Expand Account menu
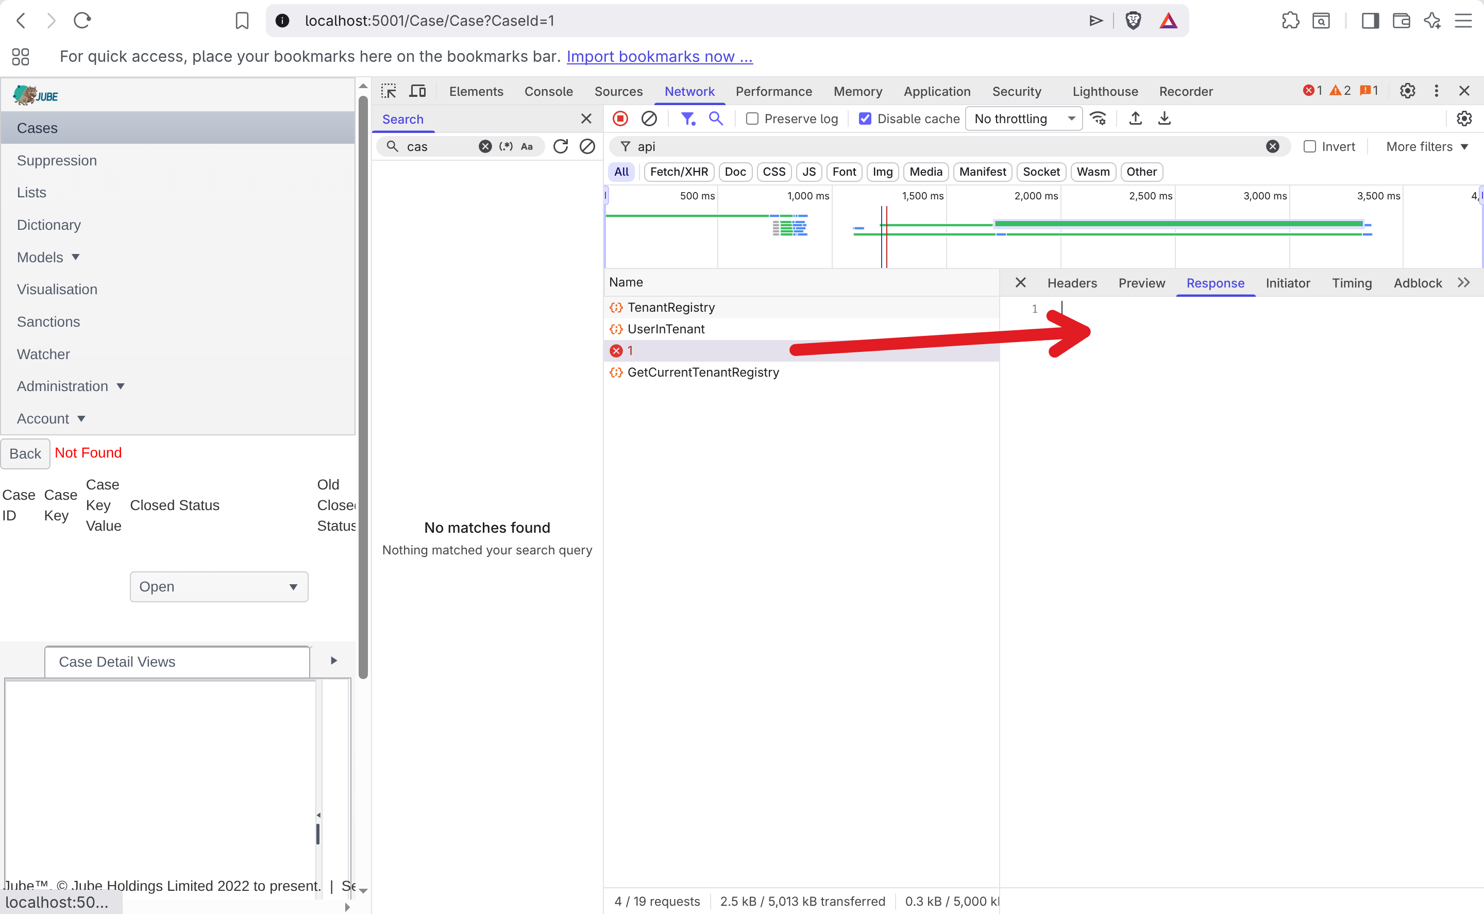The width and height of the screenshot is (1484, 914). pyautogui.click(x=51, y=418)
